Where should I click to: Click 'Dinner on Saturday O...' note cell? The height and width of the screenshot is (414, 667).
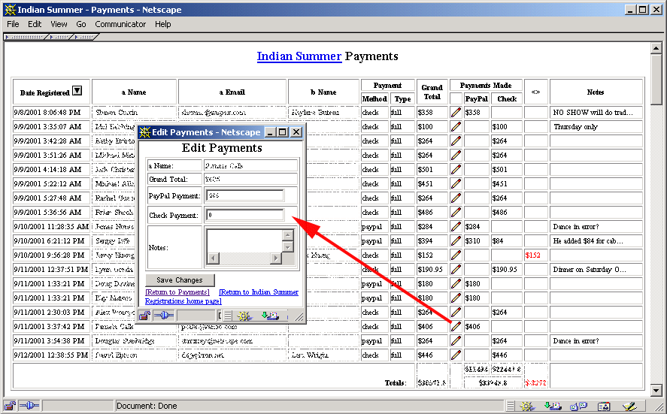[596, 270]
